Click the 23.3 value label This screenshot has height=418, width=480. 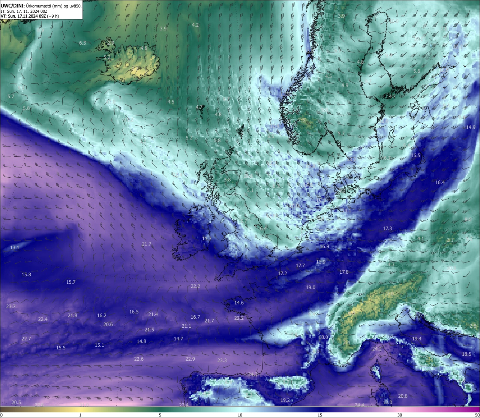point(222,361)
